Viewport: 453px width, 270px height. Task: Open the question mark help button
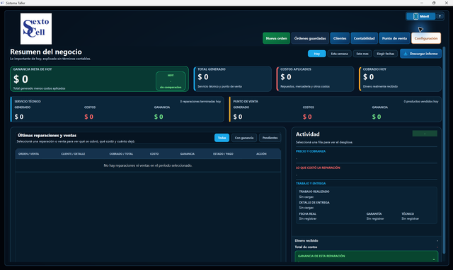coord(440,16)
